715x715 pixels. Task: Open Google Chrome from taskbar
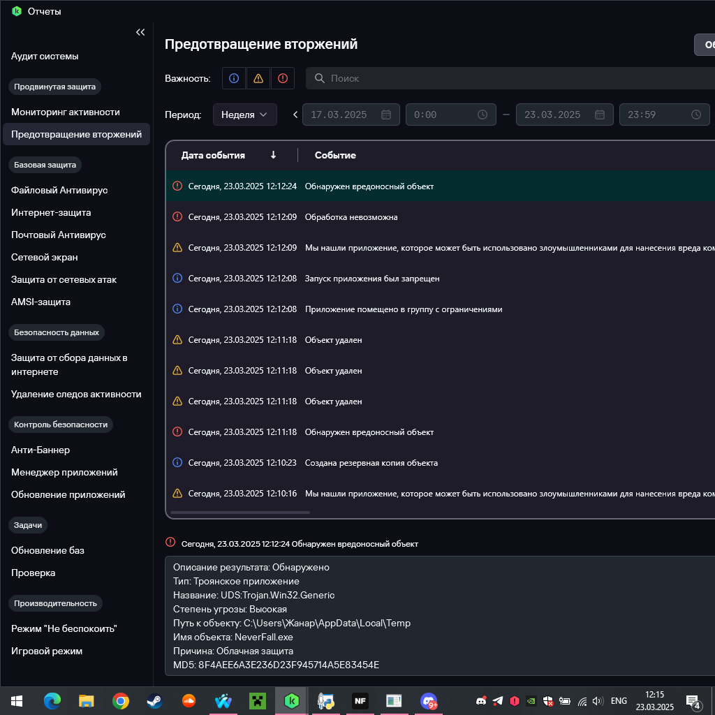pos(120,701)
